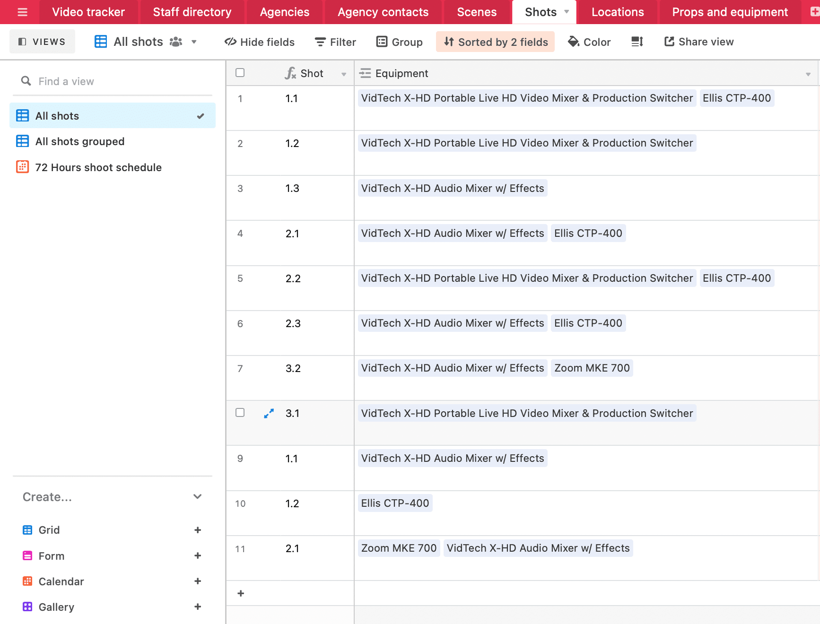Click Ellis CTP-400 tag in row 4
The width and height of the screenshot is (820, 624).
click(588, 233)
